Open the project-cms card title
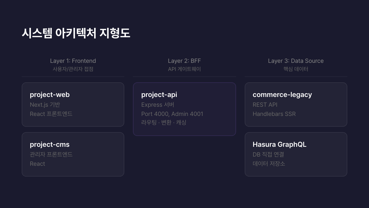The image size is (369, 208). click(x=50, y=145)
